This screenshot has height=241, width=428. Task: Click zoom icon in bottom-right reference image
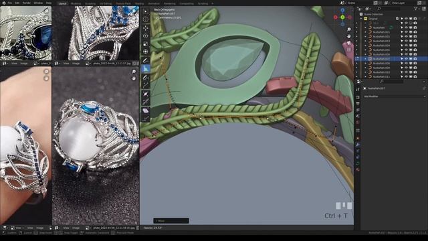[134, 72]
